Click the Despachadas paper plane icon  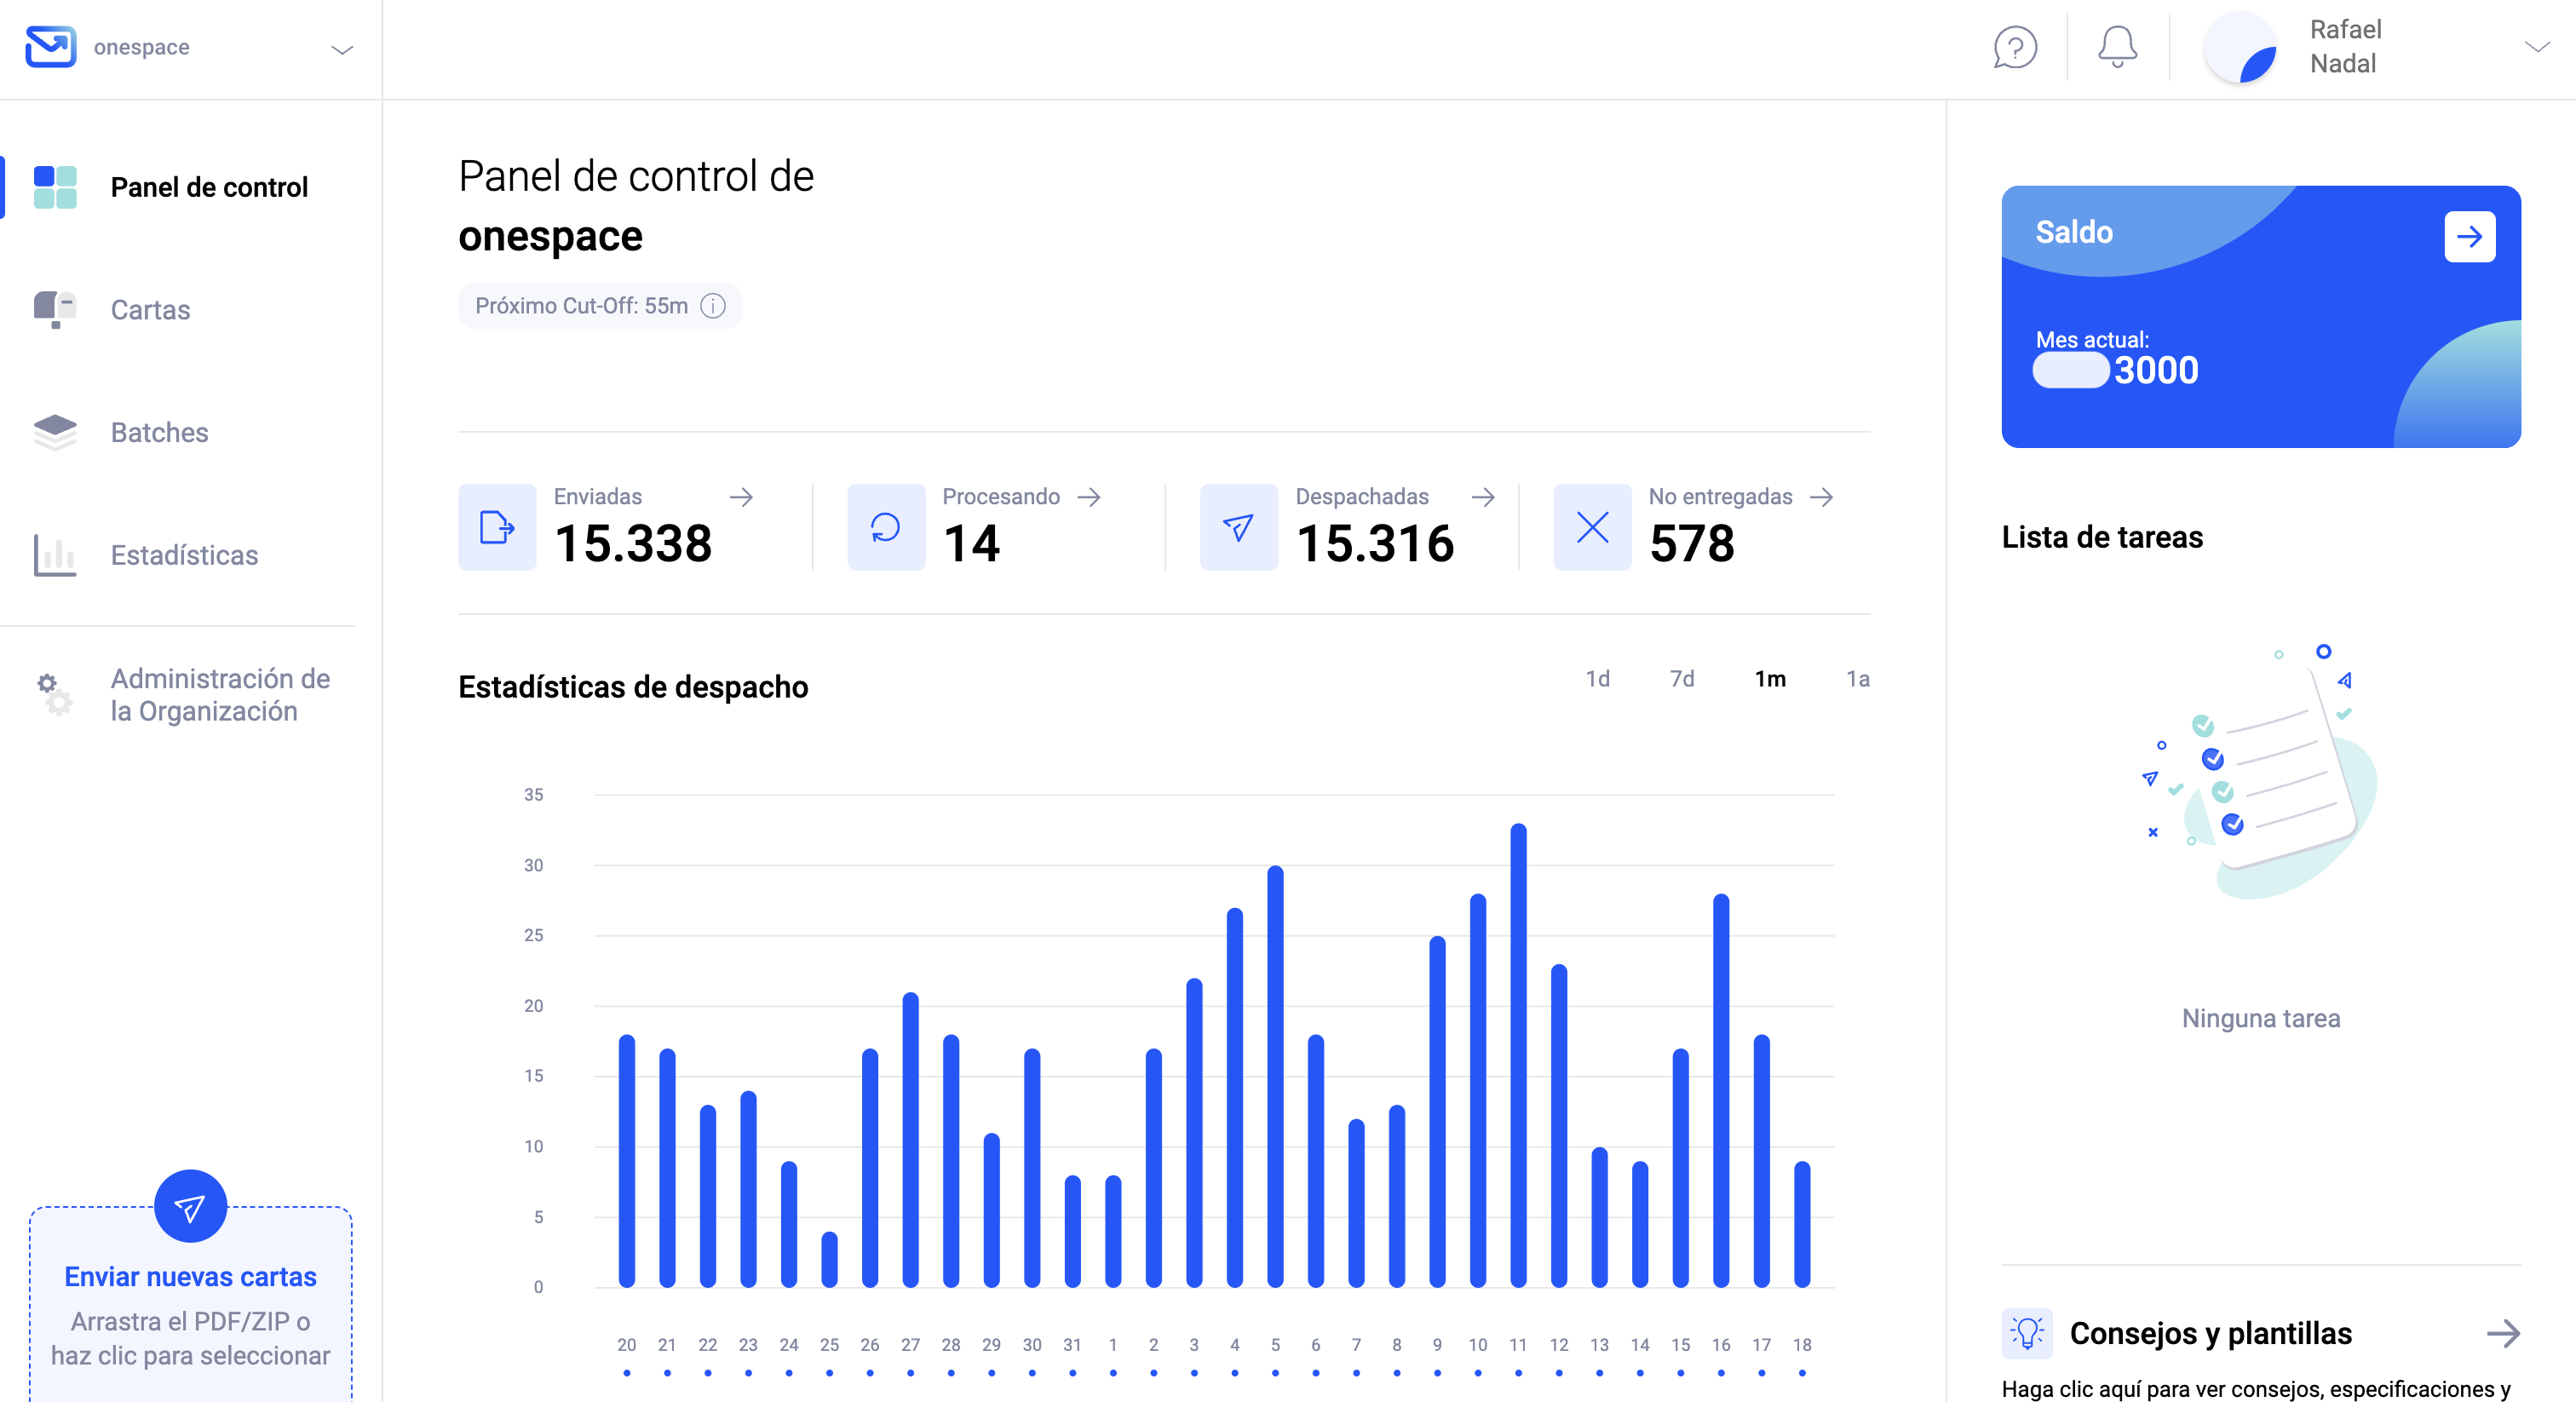click(x=1238, y=527)
